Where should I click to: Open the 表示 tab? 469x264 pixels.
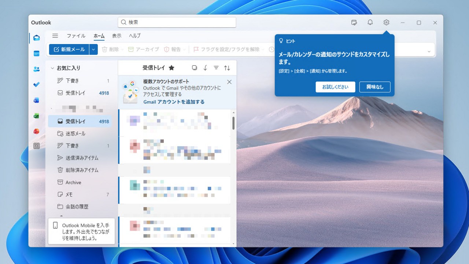117,36
